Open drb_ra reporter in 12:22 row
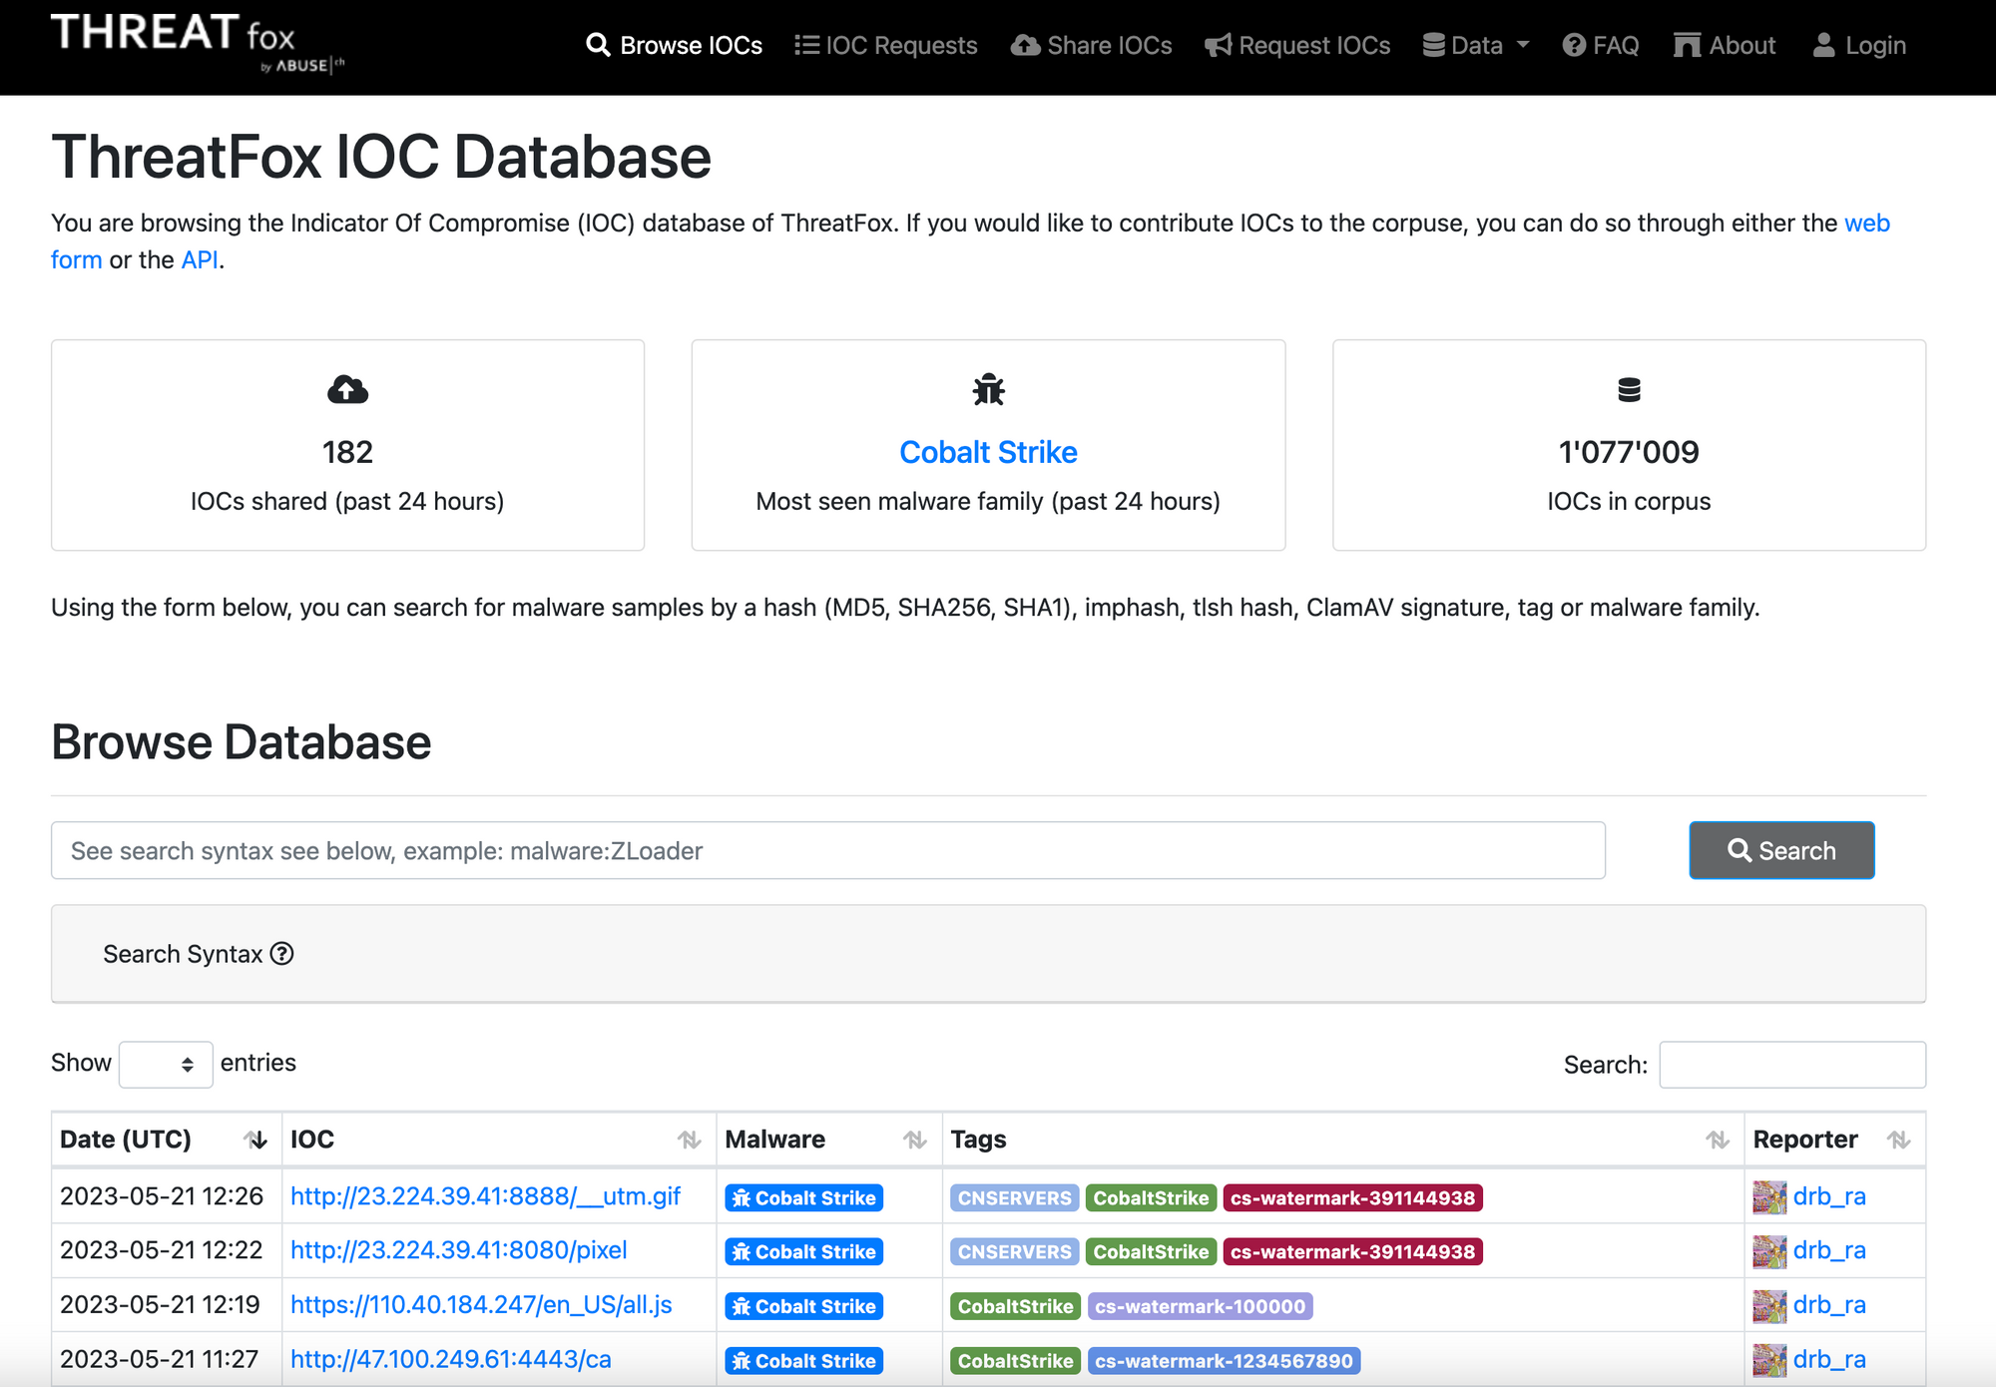The width and height of the screenshot is (1996, 1387). 1829,1250
